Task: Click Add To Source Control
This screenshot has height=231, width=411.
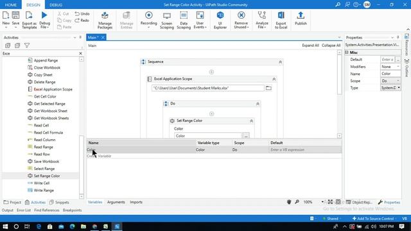Action: pos(373,218)
